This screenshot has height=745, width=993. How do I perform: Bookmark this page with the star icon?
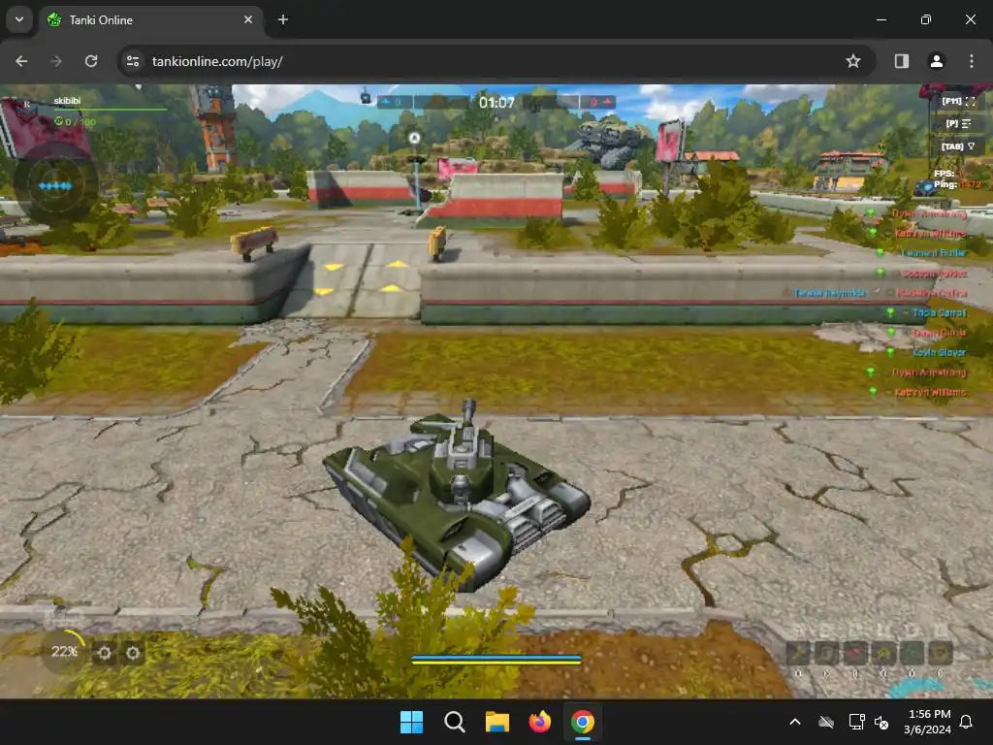point(853,61)
